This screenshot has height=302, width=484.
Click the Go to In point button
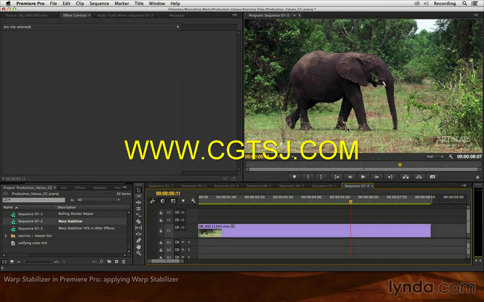337,177
